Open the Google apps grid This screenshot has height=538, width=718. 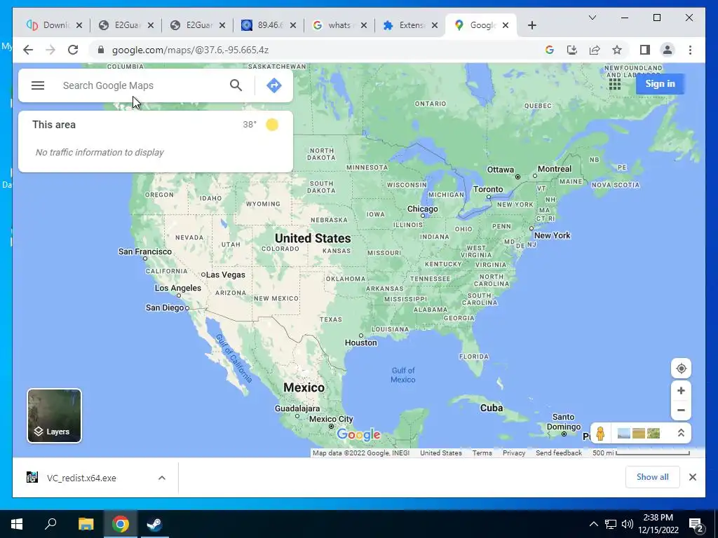click(614, 84)
